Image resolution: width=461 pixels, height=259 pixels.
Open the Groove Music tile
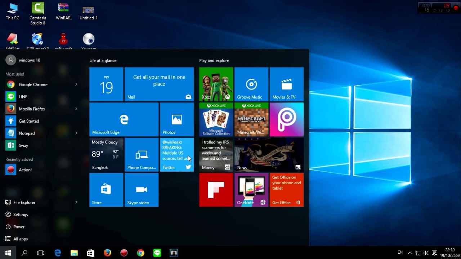point(251,84)
